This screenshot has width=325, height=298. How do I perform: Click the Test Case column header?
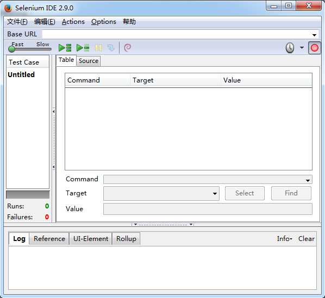pos(28,62)
